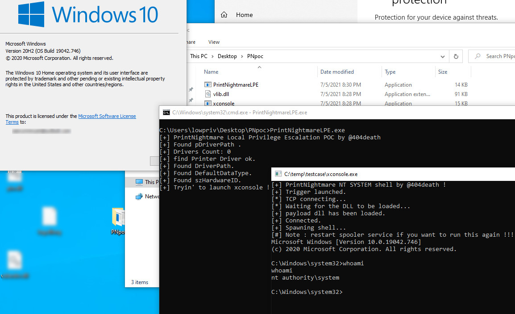
Task: Click the Version 20H2 build text
Action: 43,51
